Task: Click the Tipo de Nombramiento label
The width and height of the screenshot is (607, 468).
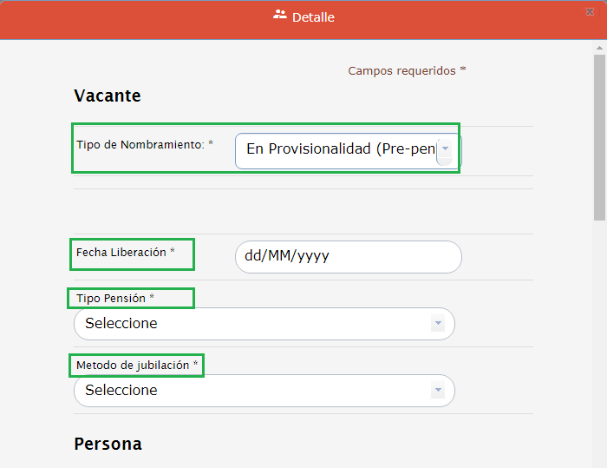Action: (144, 144)
